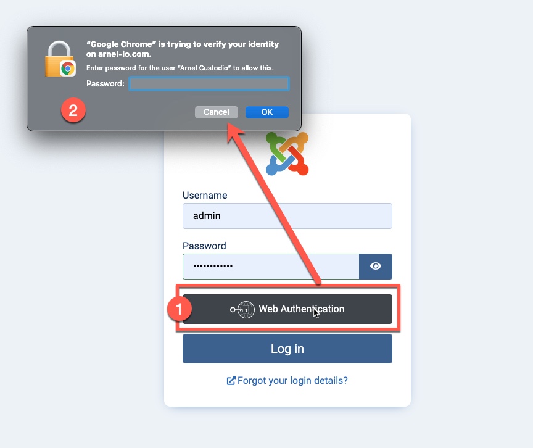Focus the Joomla Password input field
Viewport: 533px width, 448px height.
click(x=271, y=266)
